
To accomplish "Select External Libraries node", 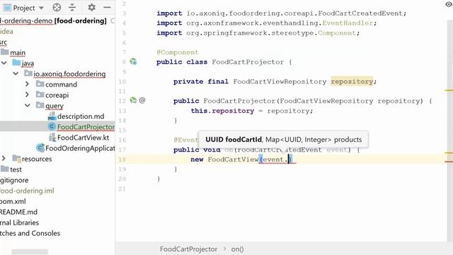I will pyautogui.click(x=19, y=222).
